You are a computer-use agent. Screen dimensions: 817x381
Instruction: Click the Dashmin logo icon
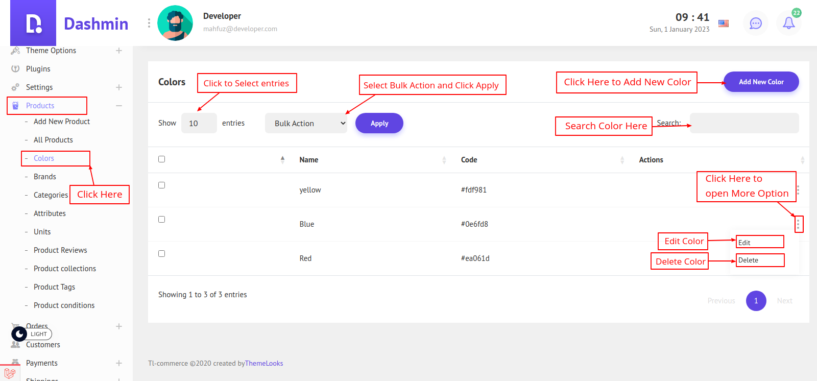click(33, 23)
